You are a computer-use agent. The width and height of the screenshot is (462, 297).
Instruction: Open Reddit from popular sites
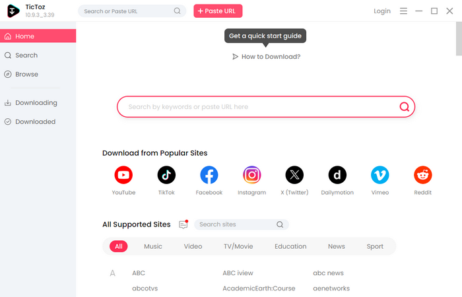click(422, 175)
